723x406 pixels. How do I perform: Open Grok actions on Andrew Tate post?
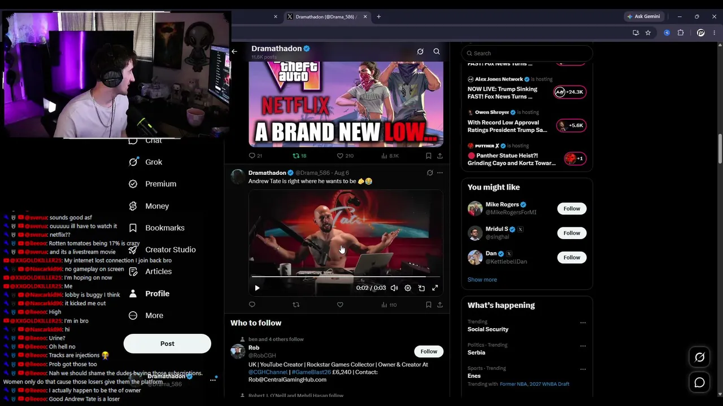click(430, 173)
